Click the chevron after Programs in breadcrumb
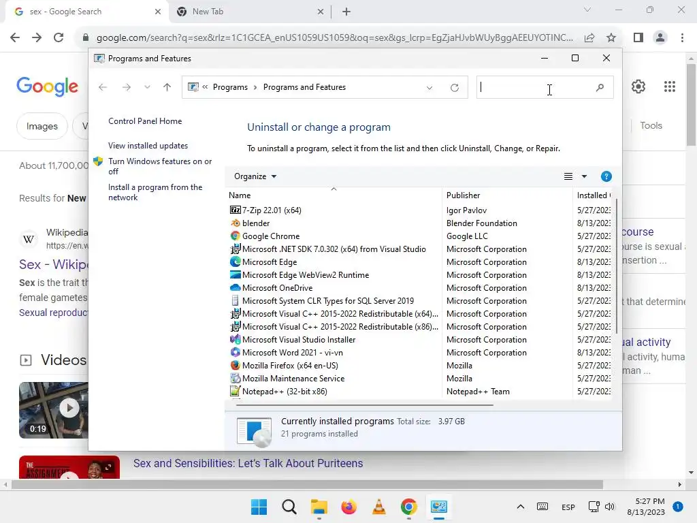 (x=255, y=87)
